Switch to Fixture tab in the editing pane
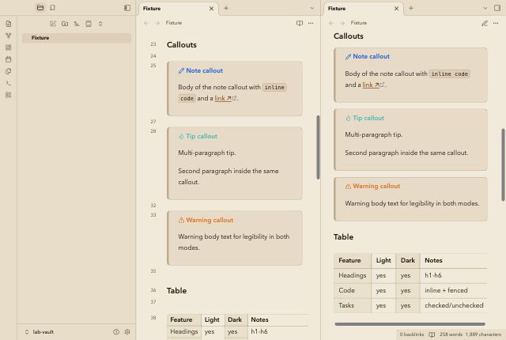The width and height of the screenshot is (506, 340). [152, 9]
